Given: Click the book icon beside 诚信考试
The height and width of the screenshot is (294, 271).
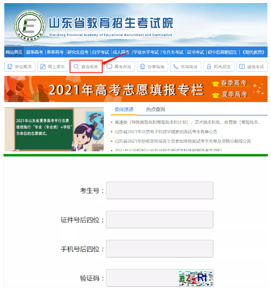Looking at the screenshot, I should [242, 66].
